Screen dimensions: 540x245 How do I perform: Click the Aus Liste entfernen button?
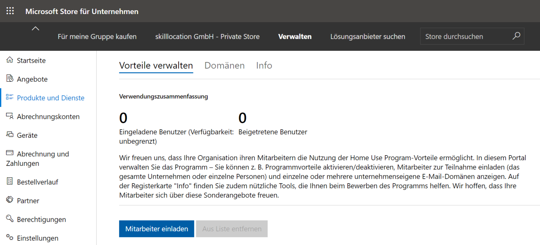[232, 229]
